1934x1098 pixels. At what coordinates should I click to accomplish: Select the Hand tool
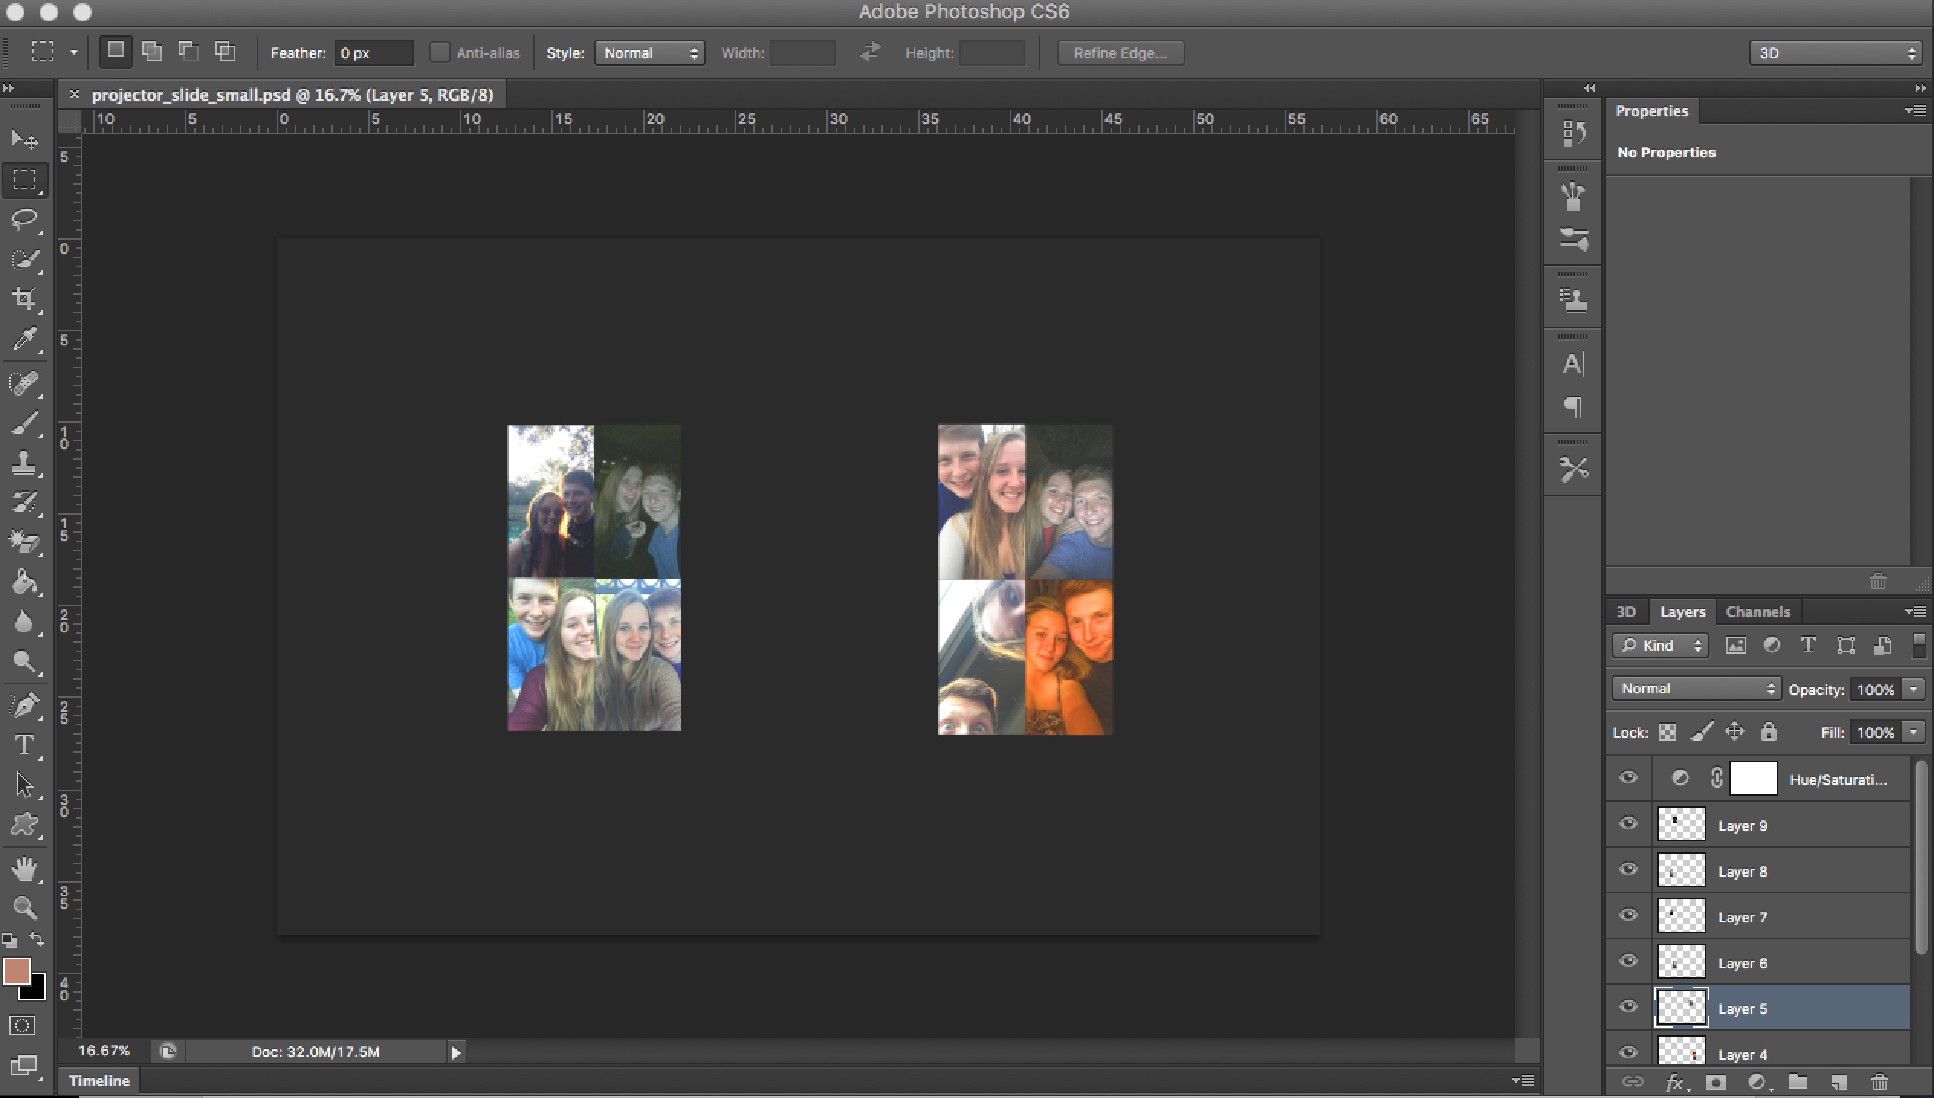[24, 869]
